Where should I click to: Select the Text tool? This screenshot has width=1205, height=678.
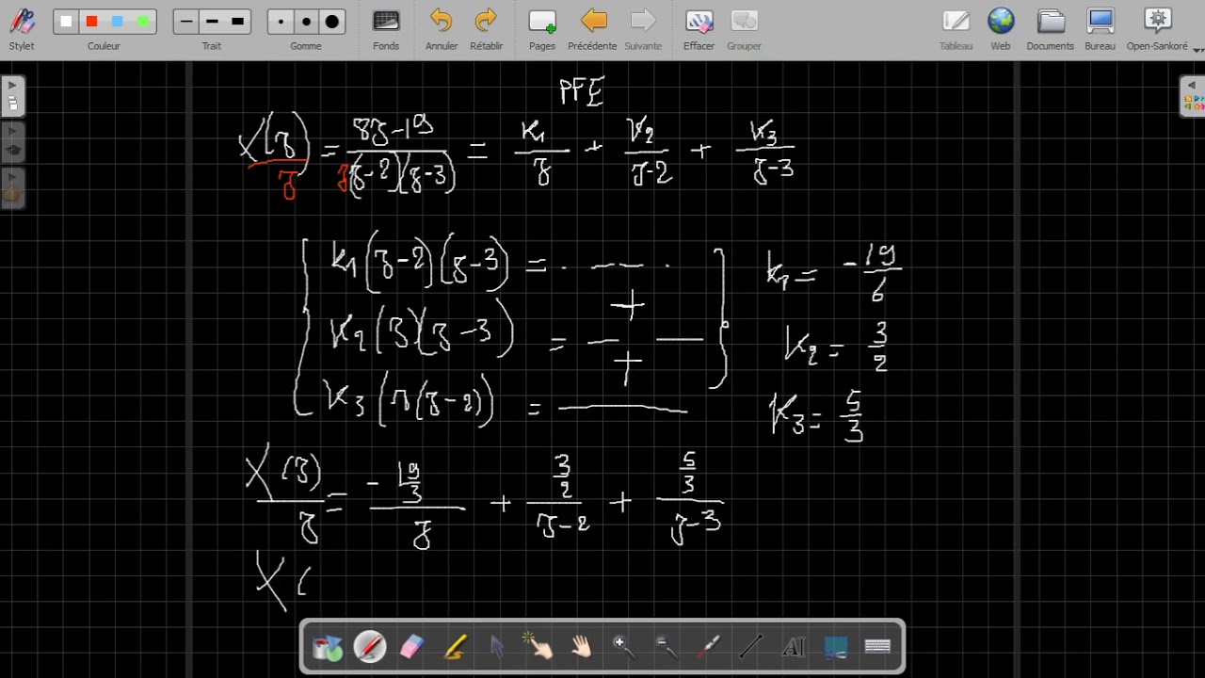click(x=794, y=647)
